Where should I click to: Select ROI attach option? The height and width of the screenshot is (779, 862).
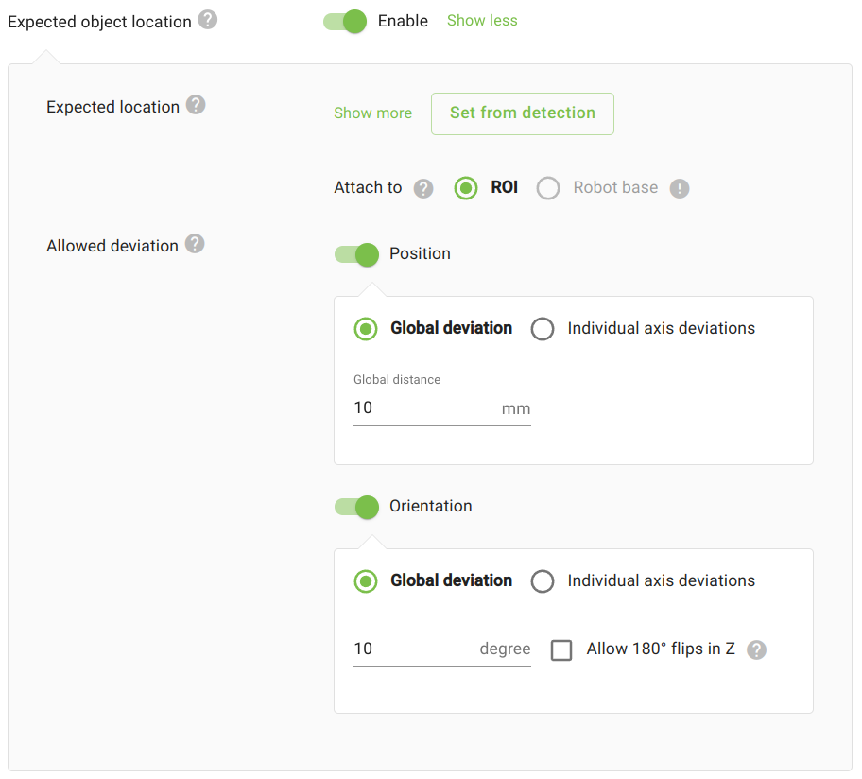466,187
